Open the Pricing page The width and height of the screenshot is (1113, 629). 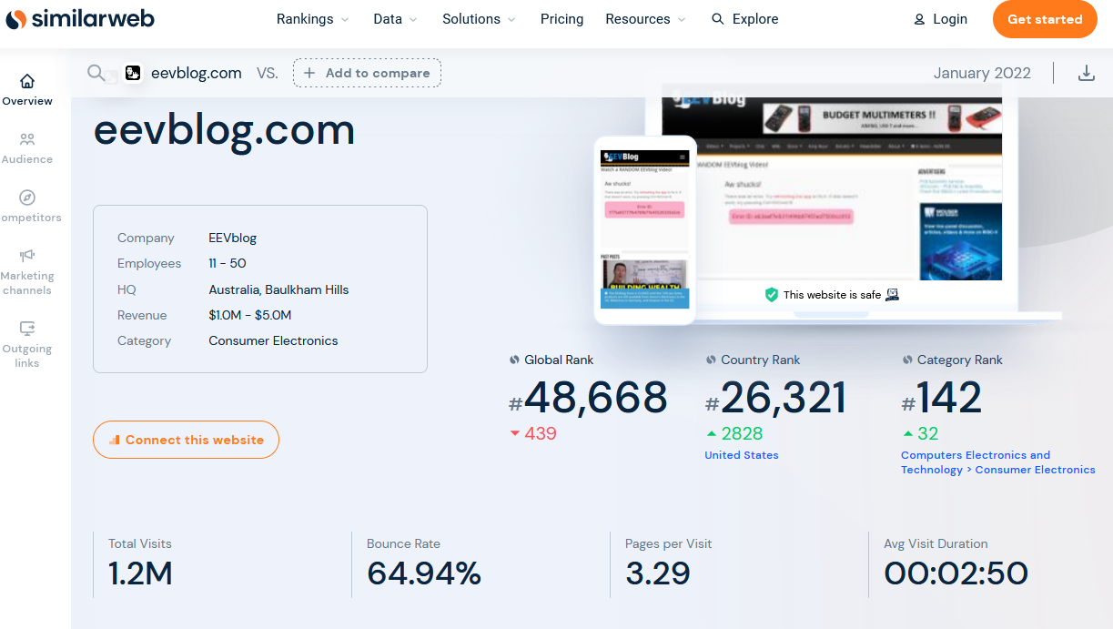[562, 19]
